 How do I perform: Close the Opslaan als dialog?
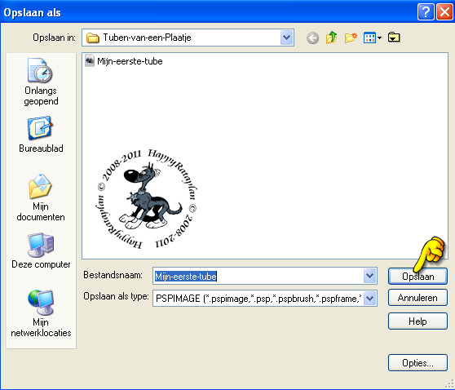click(x=444, y=12)
